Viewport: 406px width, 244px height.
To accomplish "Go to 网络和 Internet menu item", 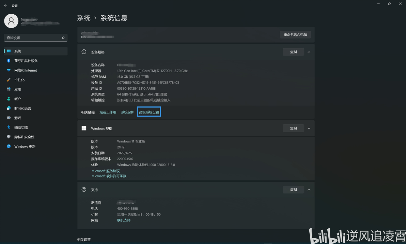I will 36,70.
